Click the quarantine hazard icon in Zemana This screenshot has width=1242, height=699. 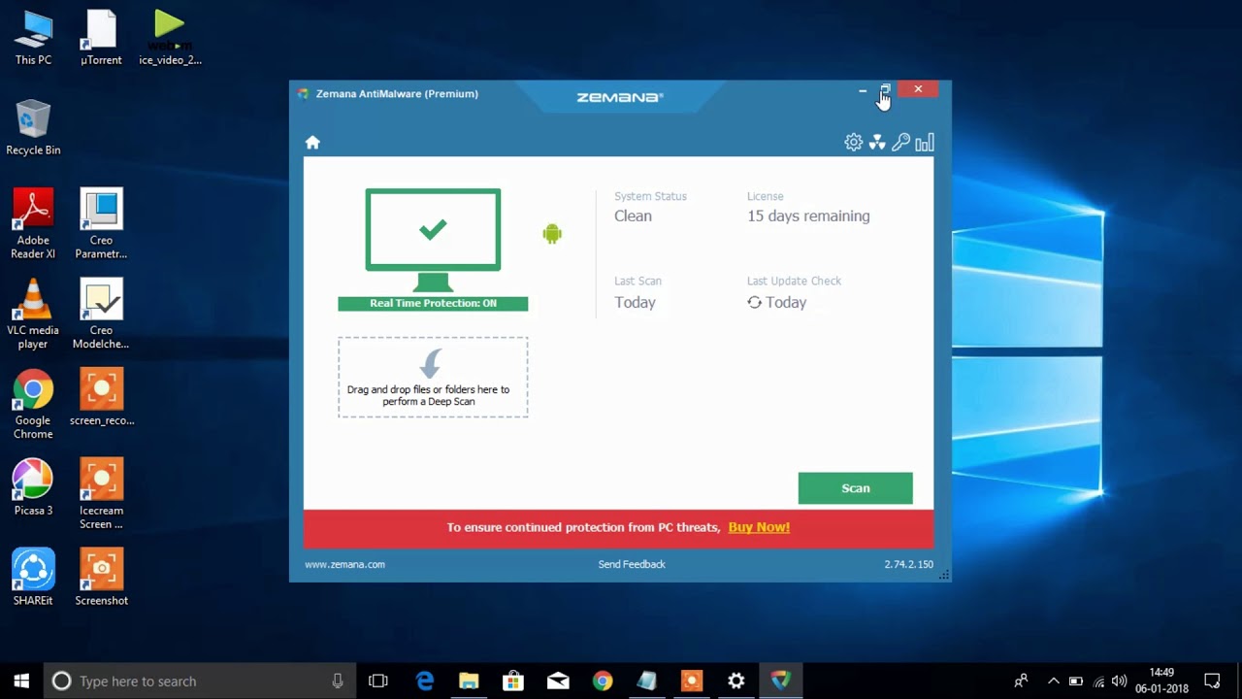(877, 143)
